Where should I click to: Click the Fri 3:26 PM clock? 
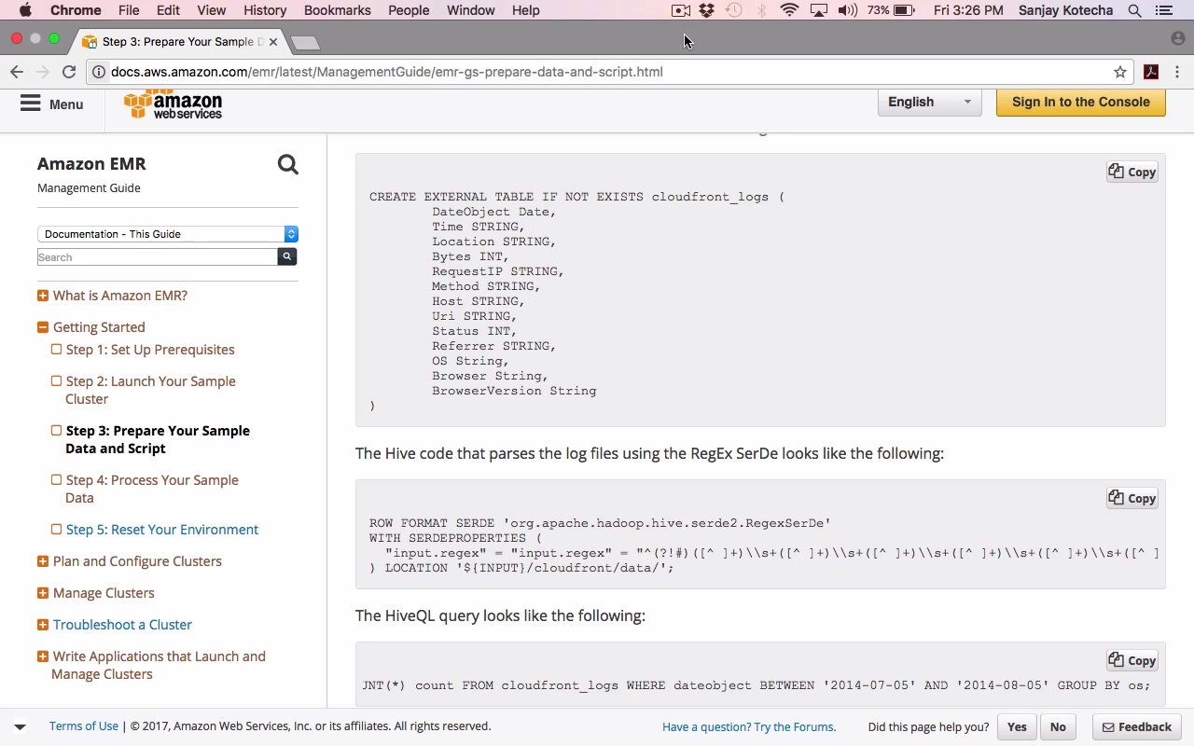[x=968, y=10]
